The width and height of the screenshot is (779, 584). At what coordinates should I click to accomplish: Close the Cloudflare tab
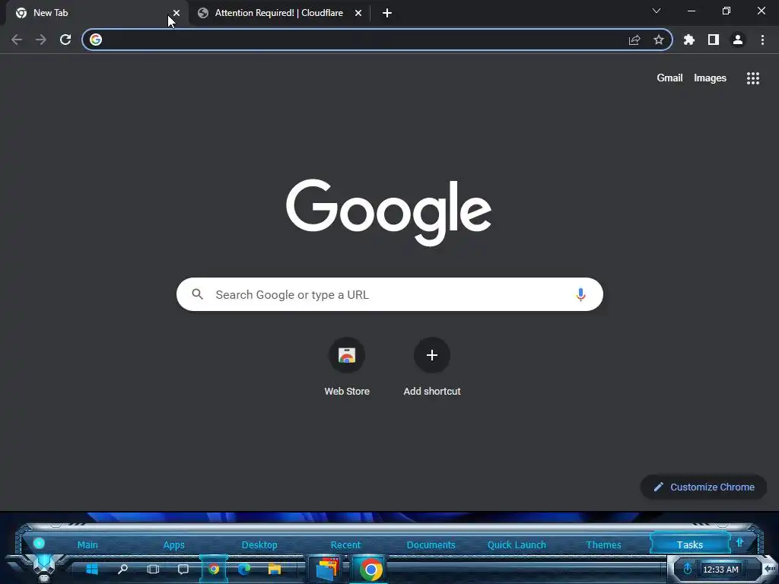pyautogui.click(x=358, y=13)
